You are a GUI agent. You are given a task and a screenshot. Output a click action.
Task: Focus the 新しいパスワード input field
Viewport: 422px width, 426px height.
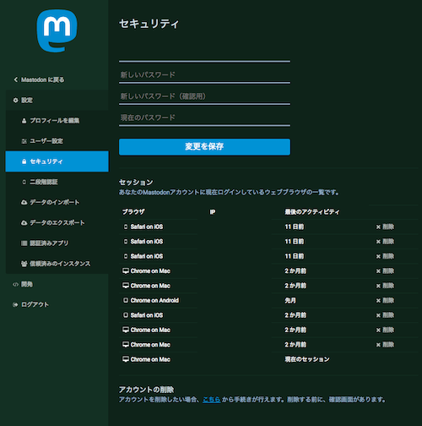click(x=204, y=75)
